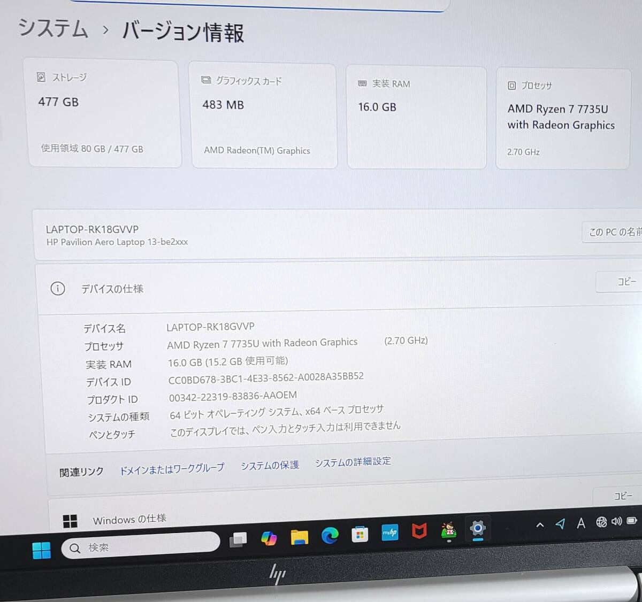
Task: Select the Settings gear taskbar icon
Action: click(x=477, y=528)
